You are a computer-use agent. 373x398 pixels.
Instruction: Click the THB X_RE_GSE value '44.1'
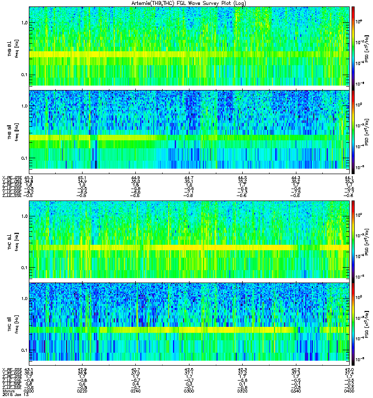point(349,178)
